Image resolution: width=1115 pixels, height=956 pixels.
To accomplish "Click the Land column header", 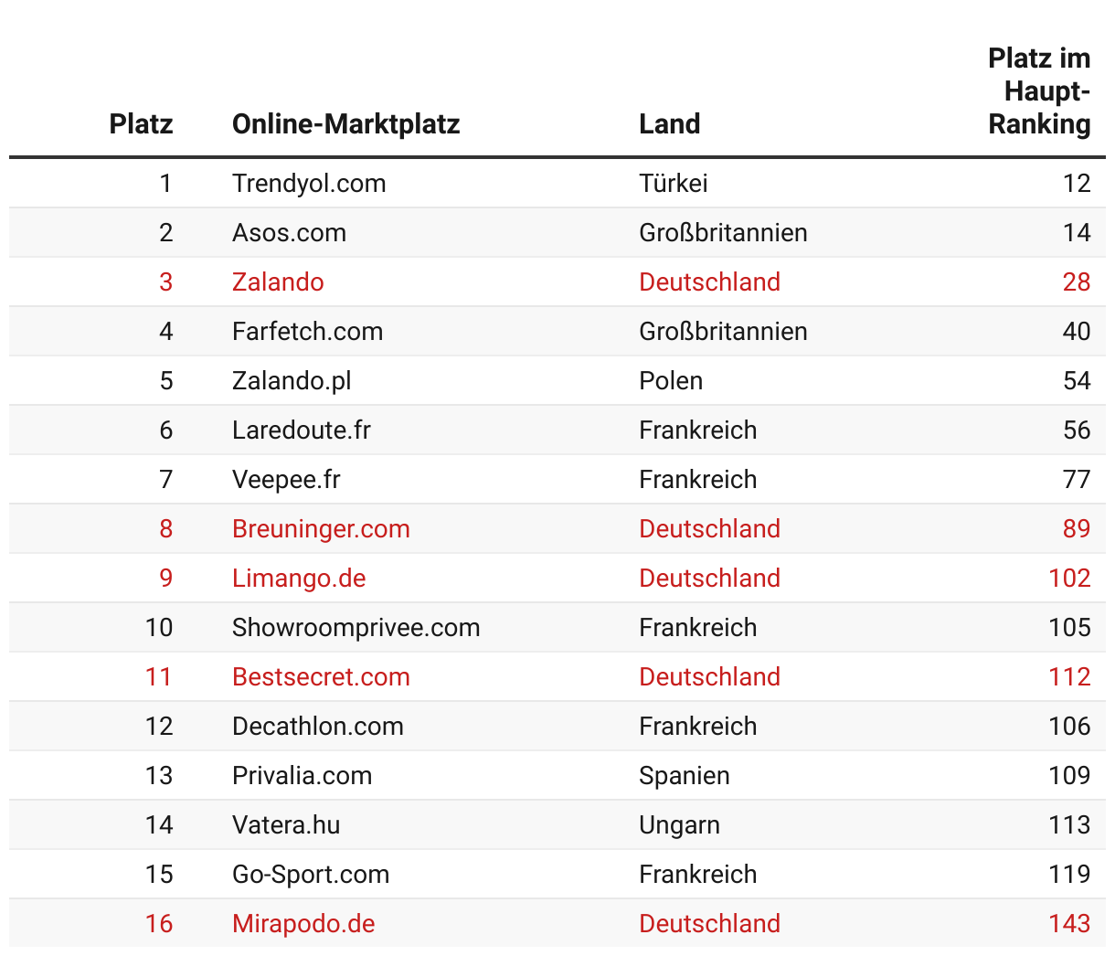I will 669,123.
